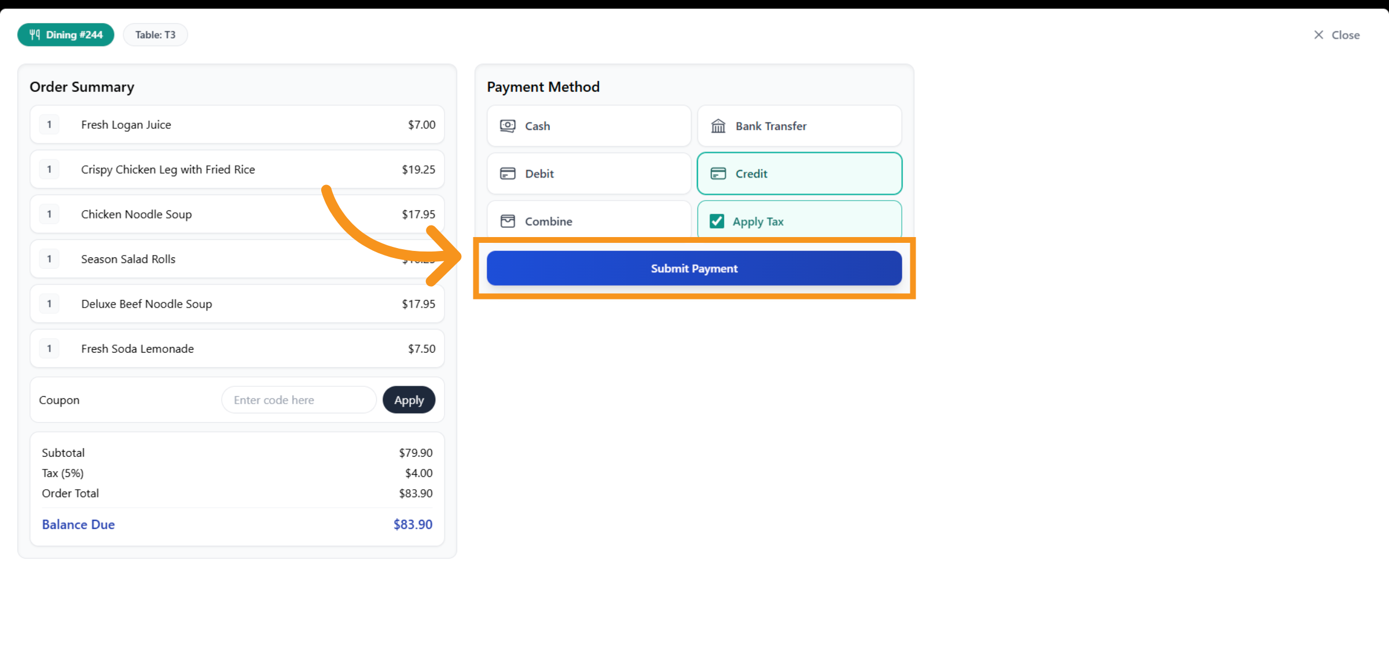This screenshot has height=658, width=1389.
Task: Select the Cash payment option
Action: click(x=589, y=126)
